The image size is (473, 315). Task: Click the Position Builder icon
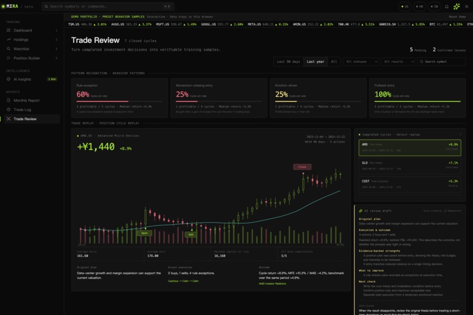(8, 58)
